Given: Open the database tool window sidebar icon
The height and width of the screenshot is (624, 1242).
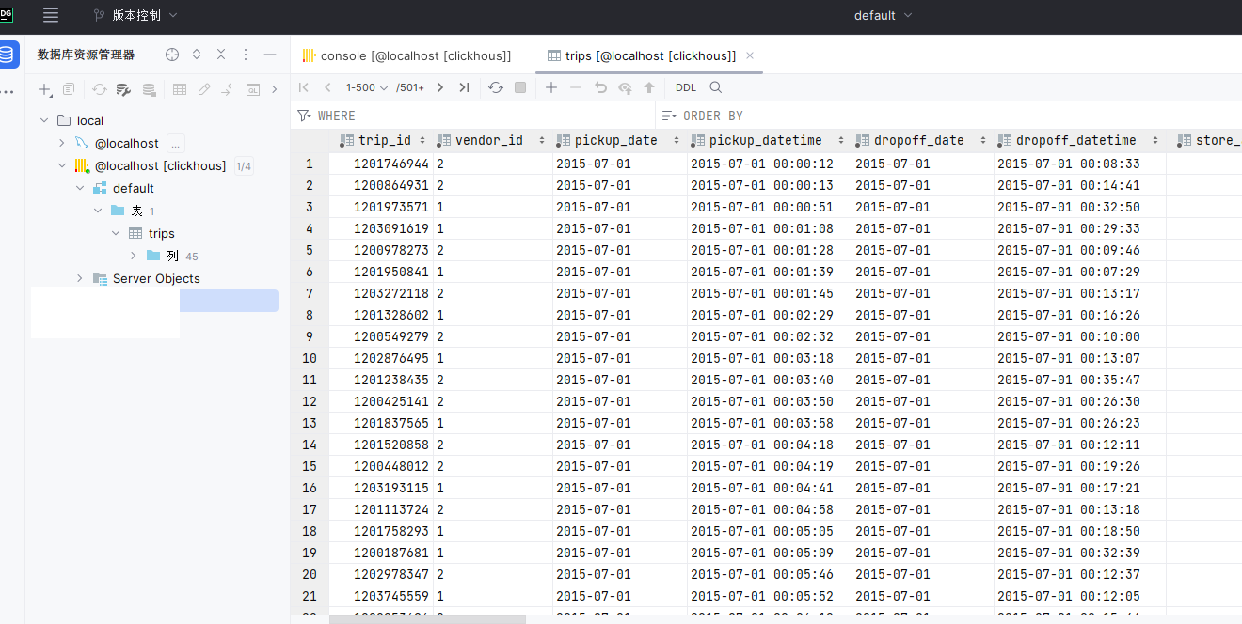Looking at the screenshot, I should [7, 55].
